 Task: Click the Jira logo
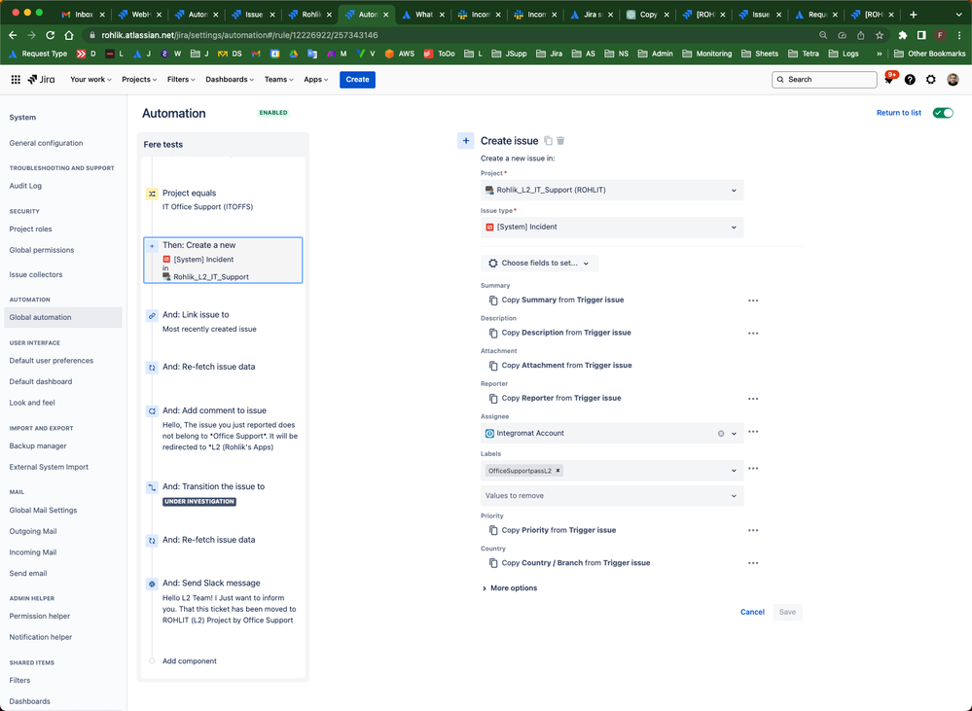click(x=42, y=80)
